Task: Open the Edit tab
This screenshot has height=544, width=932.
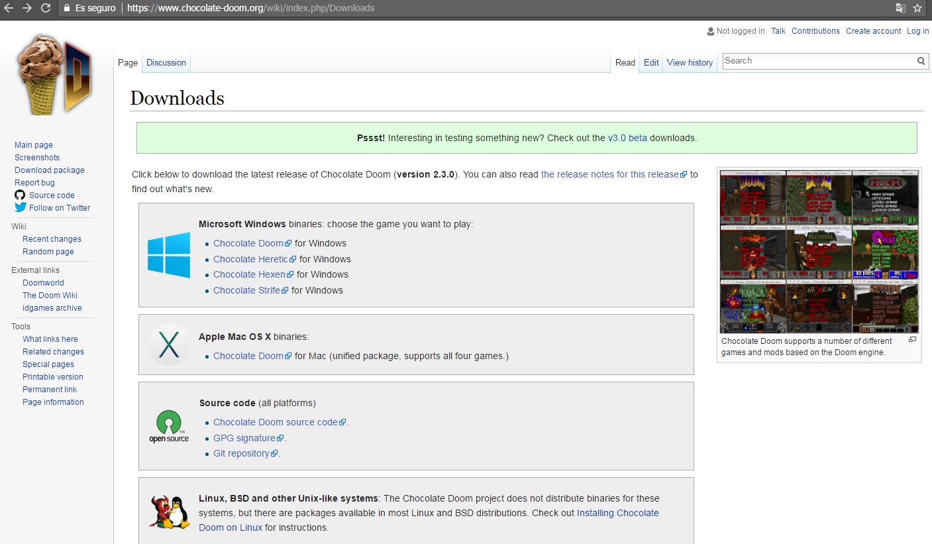Action: (x=651, y=62)
